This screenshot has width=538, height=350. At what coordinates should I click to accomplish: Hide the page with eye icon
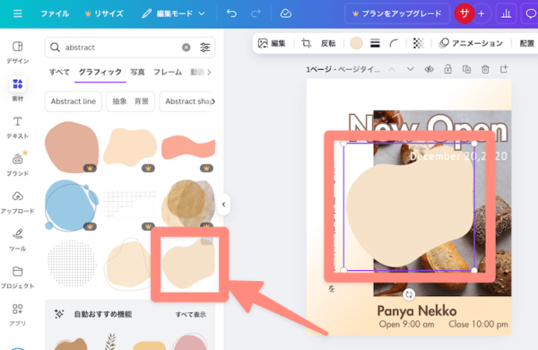pos(429,69)
